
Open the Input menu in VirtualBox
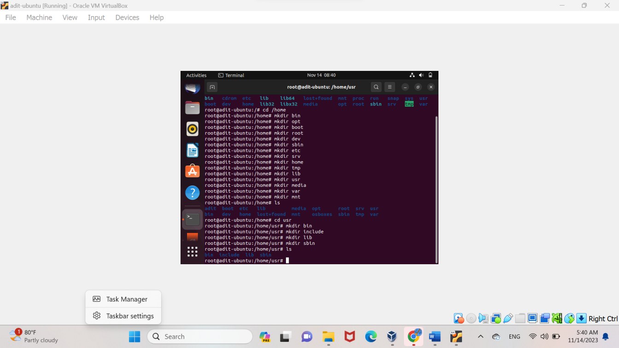96,17
